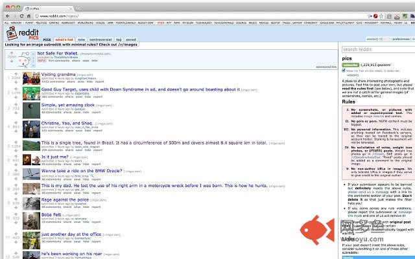Reload the page with the refresh icon
This screenshot has height=259, width=415.
pos(21,16)
